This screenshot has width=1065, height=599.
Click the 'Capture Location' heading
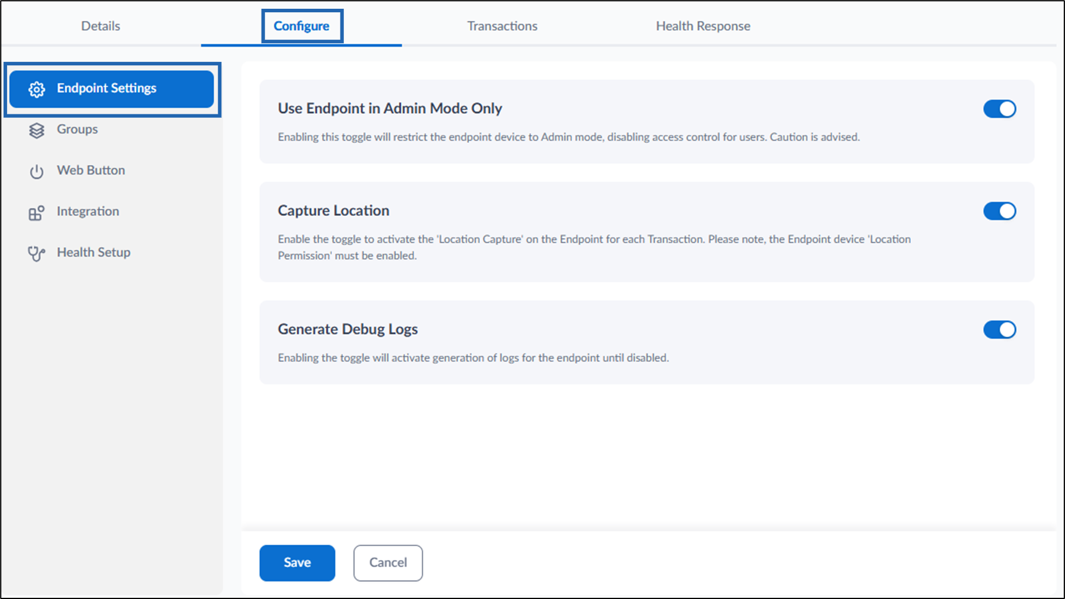pos(333,211)
